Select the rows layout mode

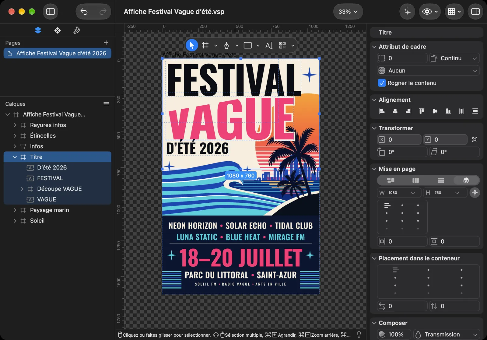[x=441, y=181]
